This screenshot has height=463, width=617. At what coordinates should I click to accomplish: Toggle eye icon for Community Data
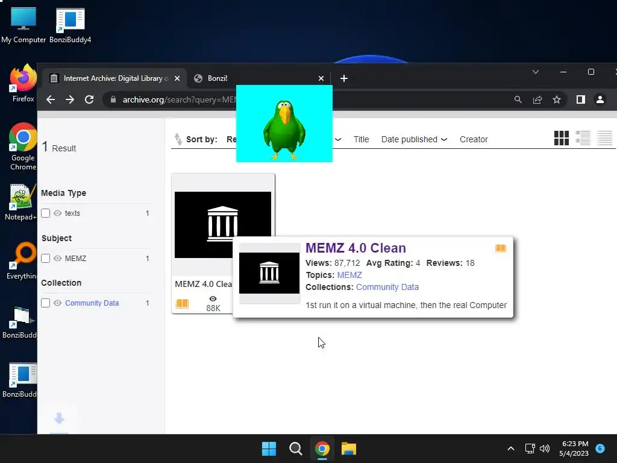57,303
